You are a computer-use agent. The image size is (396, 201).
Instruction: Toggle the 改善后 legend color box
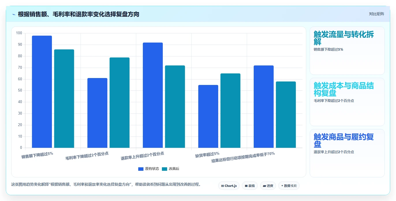point(165,169)
